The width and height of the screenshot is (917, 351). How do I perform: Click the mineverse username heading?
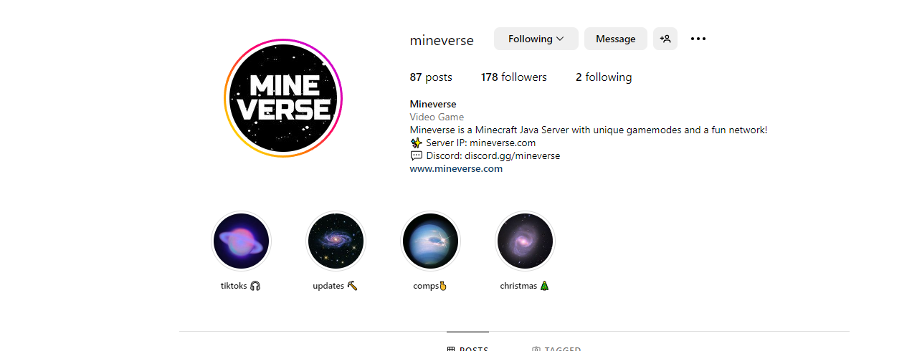click(442, 40)
